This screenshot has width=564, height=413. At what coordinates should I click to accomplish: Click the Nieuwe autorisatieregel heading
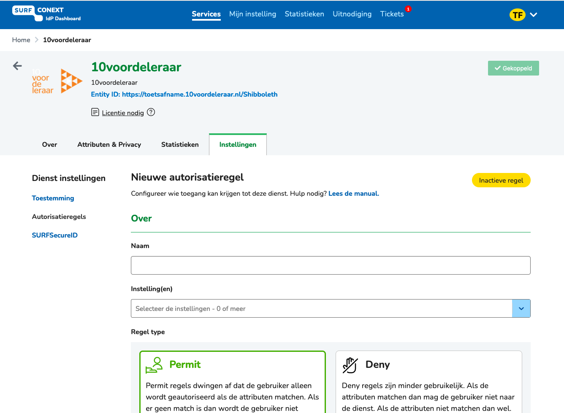coord(187,177)
